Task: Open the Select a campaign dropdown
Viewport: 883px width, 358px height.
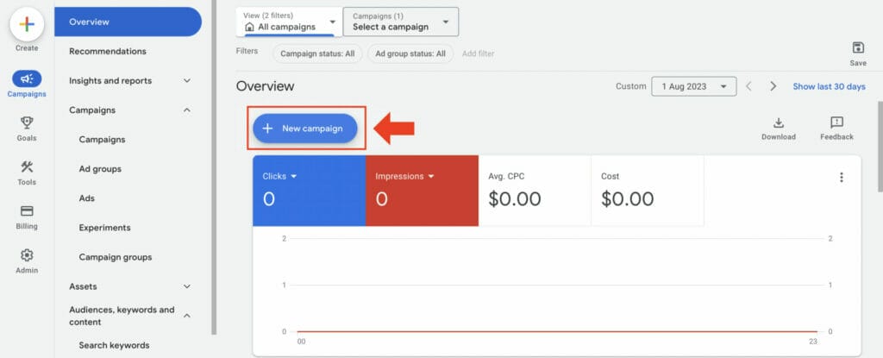Action: click(400, 22)
